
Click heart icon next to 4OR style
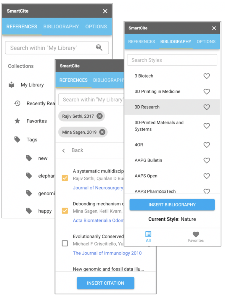click(207, 145)
